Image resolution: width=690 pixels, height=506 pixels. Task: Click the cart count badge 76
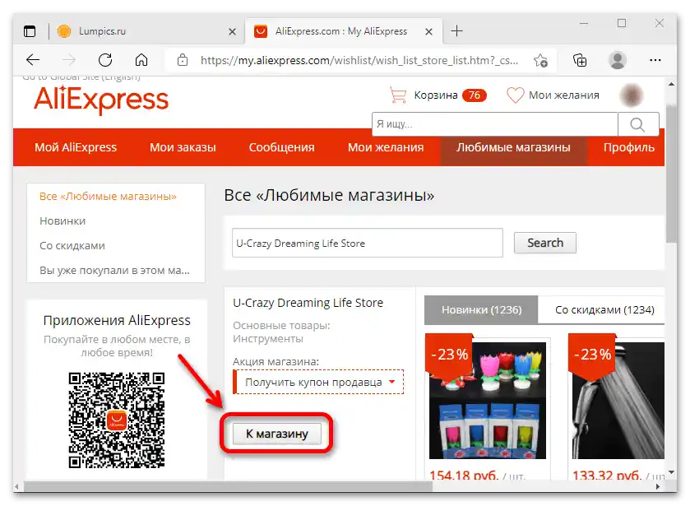474,95
